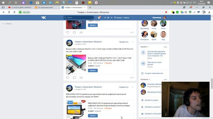Open member Екатерина's avatar

[x=144, y=34]
